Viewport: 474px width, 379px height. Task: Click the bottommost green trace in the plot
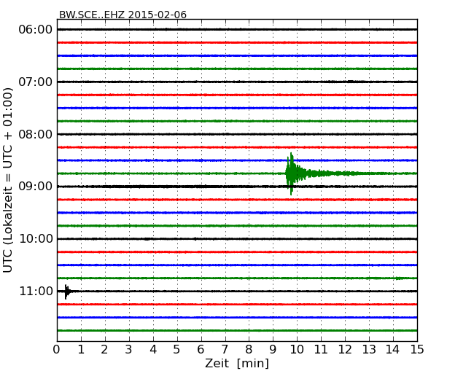(237, 330)
